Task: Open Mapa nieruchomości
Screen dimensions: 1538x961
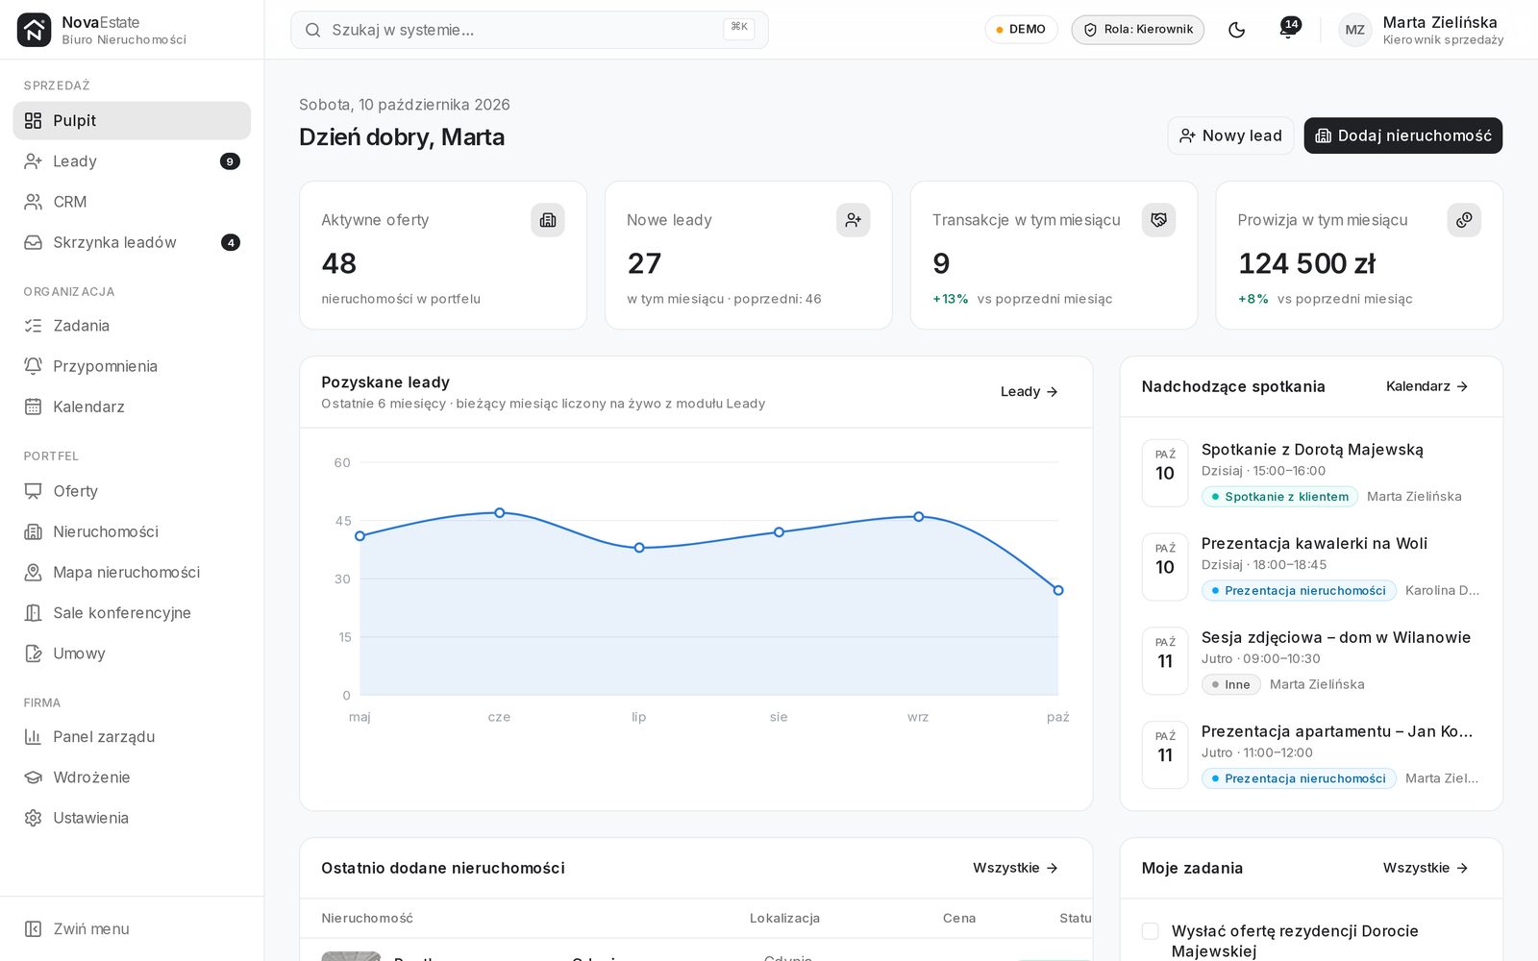Action: point(132,572)
